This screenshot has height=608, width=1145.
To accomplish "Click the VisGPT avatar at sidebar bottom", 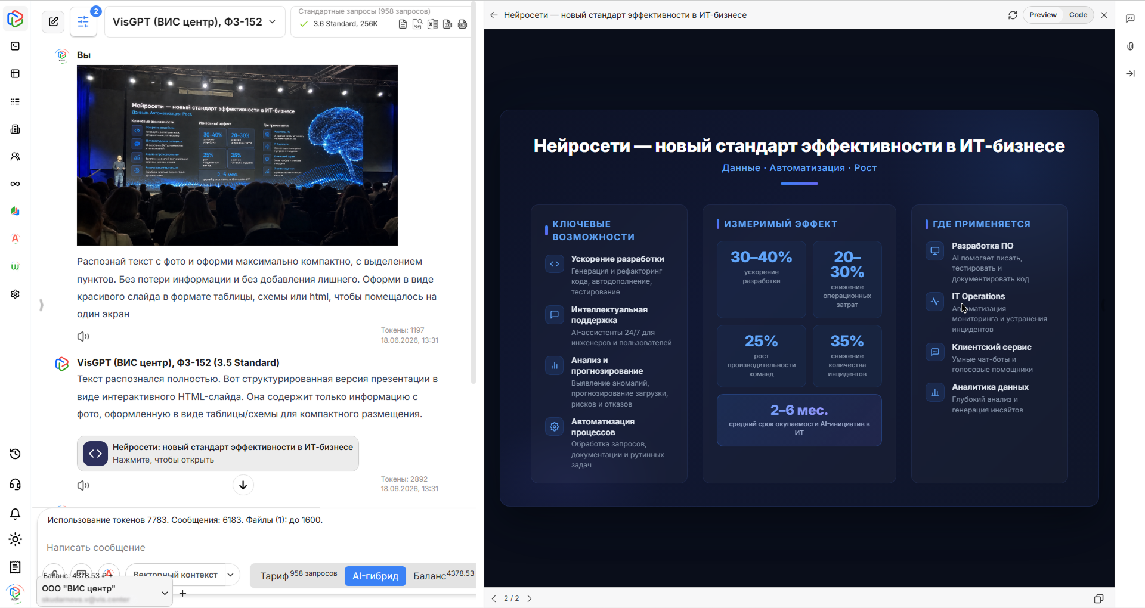I will (15, 594).
